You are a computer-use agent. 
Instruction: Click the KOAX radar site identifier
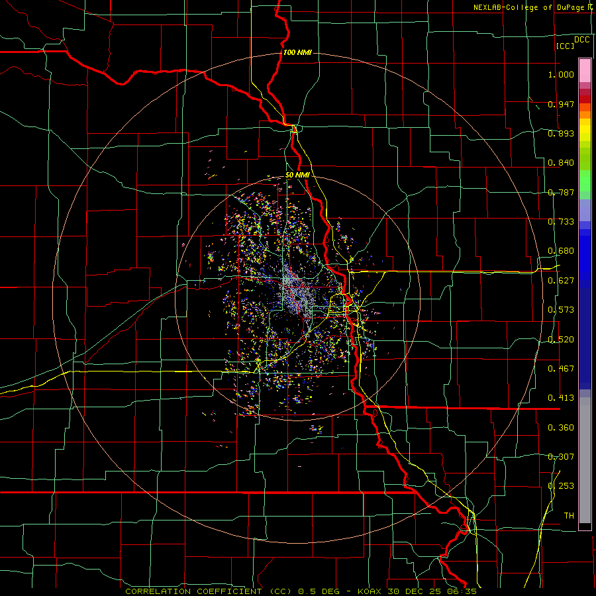pos(370,591)
